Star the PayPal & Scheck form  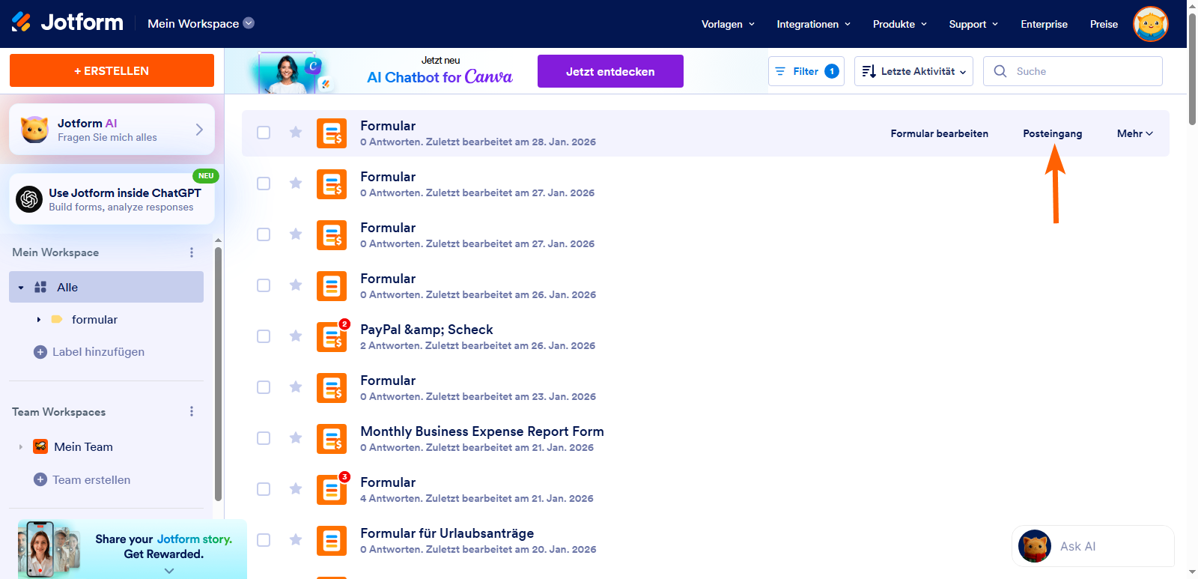point(296,336)
